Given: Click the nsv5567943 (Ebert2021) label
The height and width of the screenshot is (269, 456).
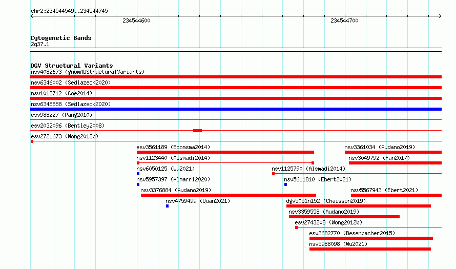Looking at the screenshot, I should tap(384, 190).
